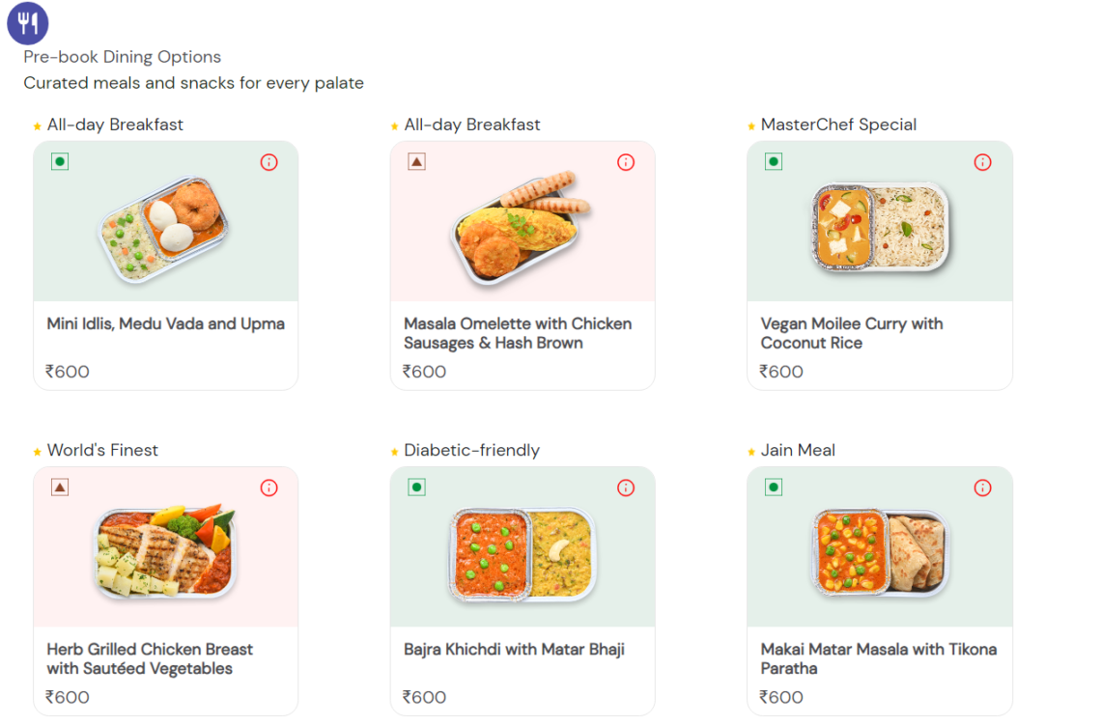Click star icon beside MasterChef Special label
The height and width of the screenshot is (725, 1101).
[751, 125]
